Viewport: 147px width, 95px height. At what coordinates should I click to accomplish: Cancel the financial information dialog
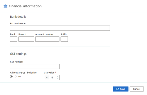pyautogui.click(x=137, y=89)
